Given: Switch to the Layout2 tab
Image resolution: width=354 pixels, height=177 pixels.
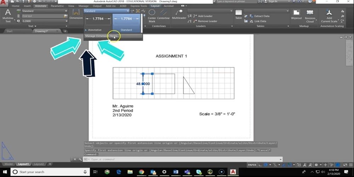Looking at the screenshot, I should coord(39,164).
